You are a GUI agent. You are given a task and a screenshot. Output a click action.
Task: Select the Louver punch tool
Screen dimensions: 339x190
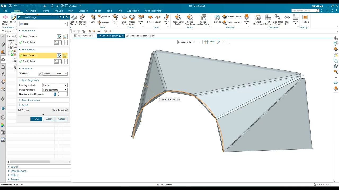tap(158, 19)
